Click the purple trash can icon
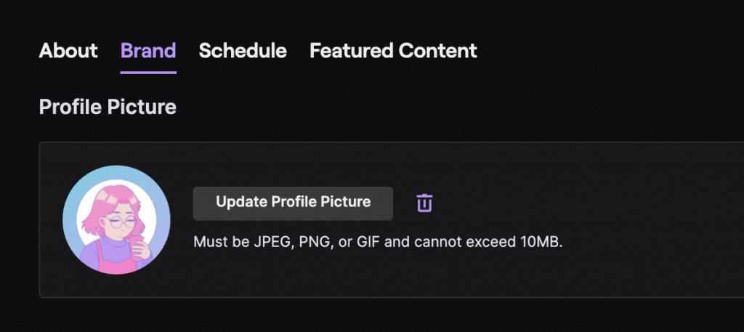This screenshot has height=332, width=744. point(424,203)
